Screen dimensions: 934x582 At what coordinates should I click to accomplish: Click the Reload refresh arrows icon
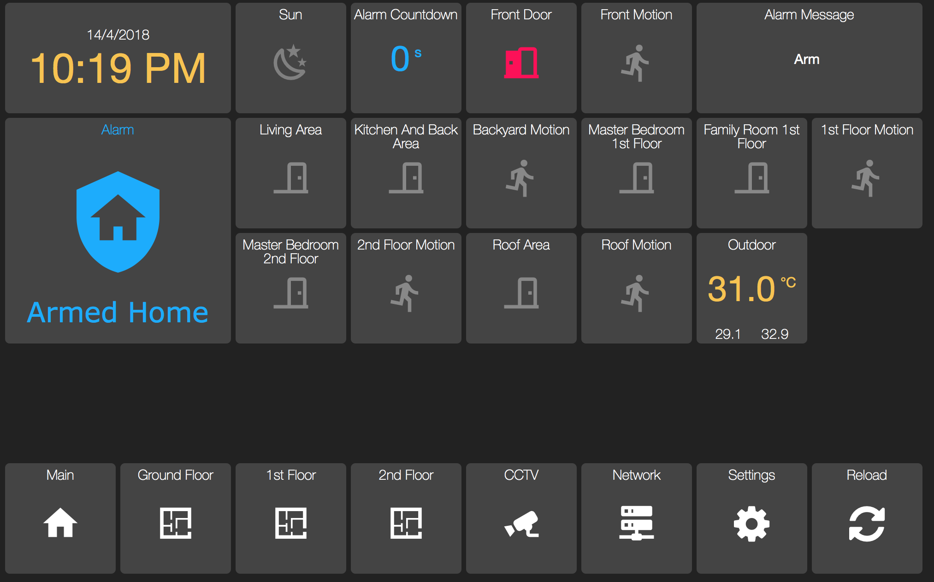click(x=867, y=524)
